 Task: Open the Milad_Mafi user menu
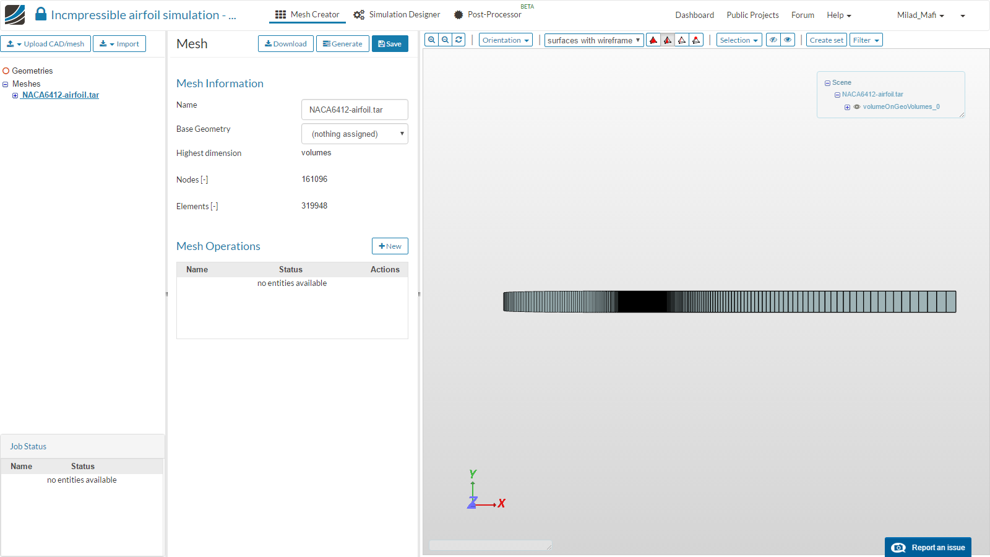(921, 15)
